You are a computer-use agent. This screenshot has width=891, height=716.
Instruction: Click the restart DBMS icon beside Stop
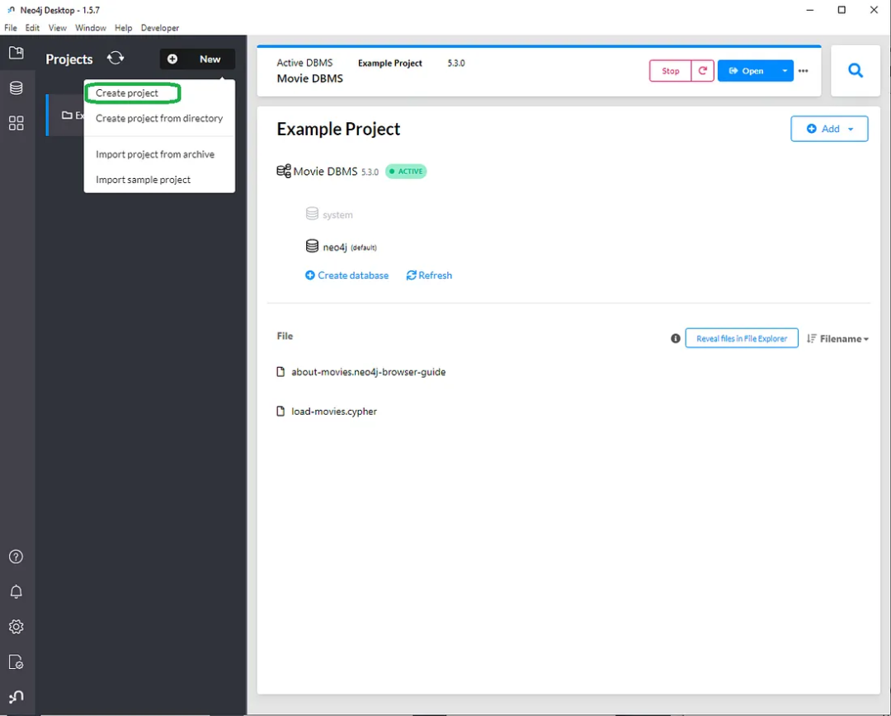(x=702, y=70)
